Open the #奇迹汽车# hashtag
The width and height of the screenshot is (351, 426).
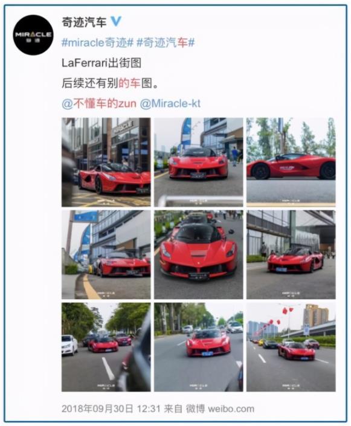pos(166,43)
